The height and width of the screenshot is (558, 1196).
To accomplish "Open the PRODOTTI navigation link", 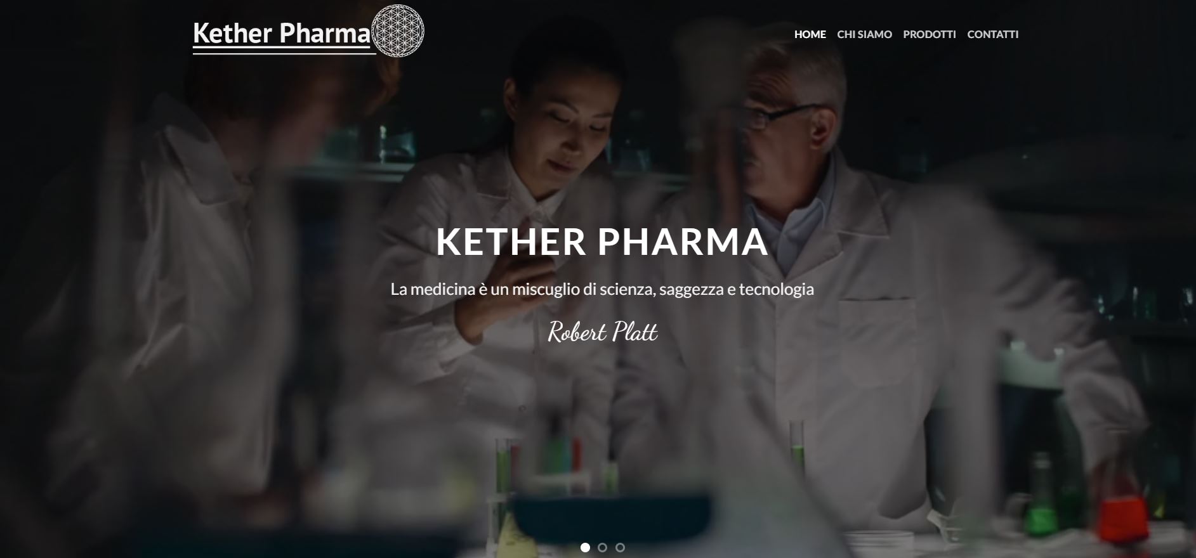I will pos(929,34).
